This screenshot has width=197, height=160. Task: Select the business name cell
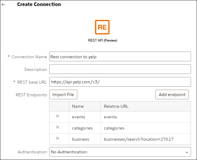80,139
